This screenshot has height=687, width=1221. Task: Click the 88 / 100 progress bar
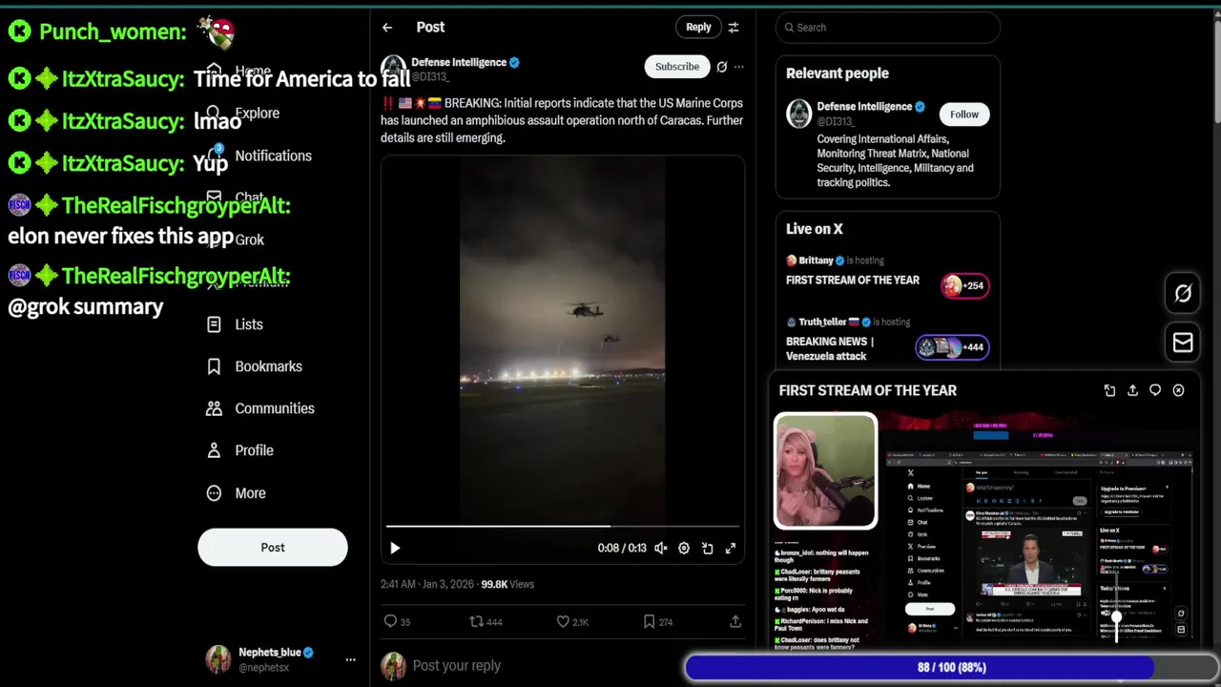point(952,668)
